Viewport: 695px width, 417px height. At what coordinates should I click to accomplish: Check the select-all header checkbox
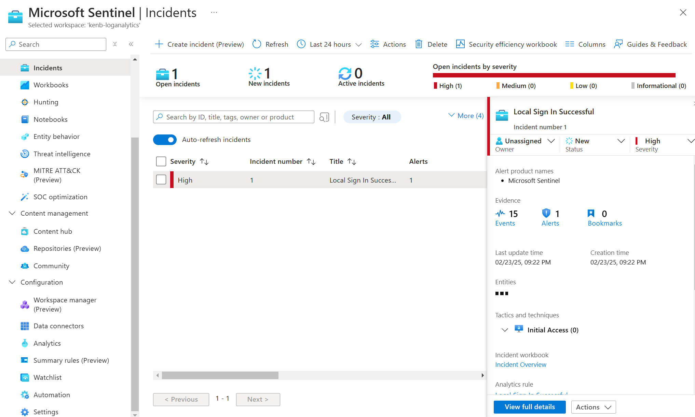tap(161, 161)
